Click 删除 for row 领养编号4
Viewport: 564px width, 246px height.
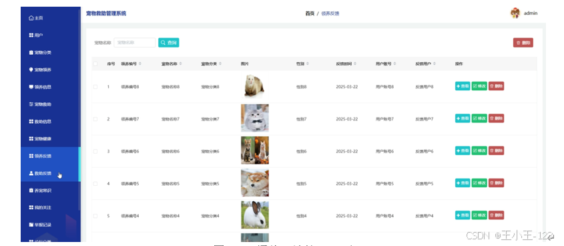coord(496,215)
